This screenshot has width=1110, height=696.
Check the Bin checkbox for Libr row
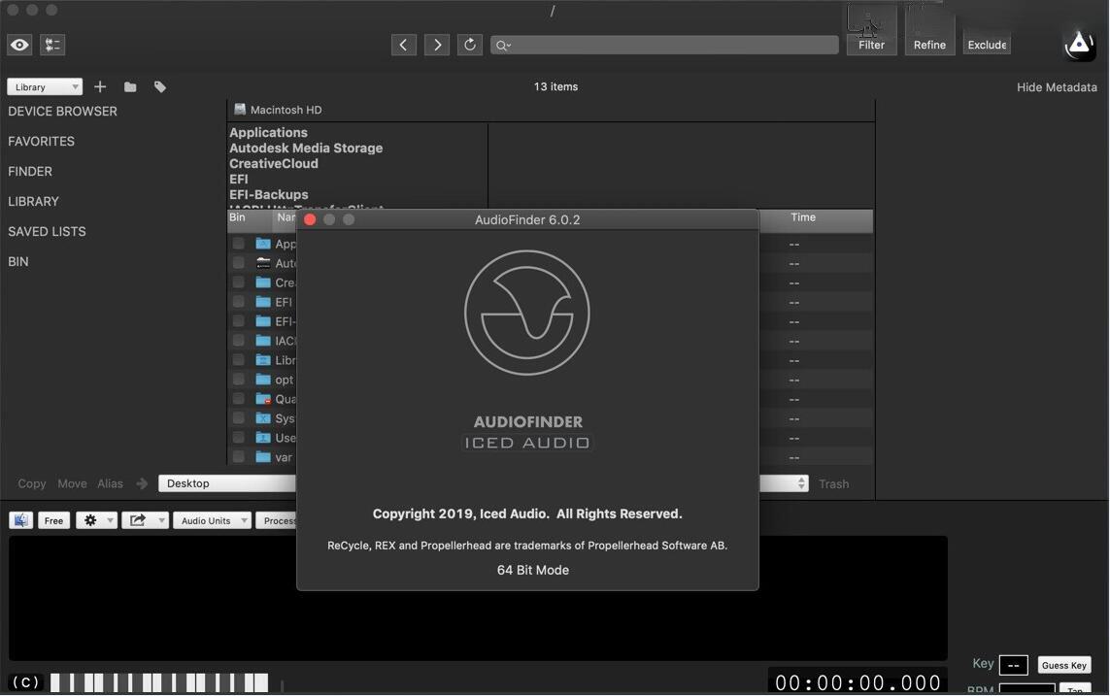(x=239, y=360)
